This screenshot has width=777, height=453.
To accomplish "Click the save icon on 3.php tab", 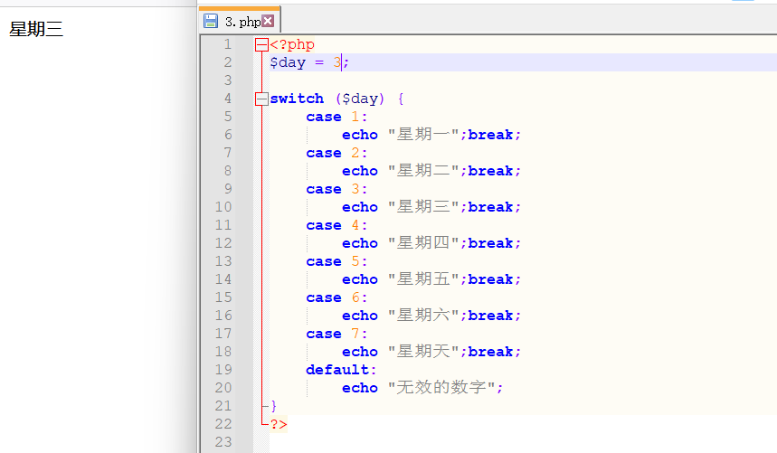I will pyautogui.click(x=211, y=22).
